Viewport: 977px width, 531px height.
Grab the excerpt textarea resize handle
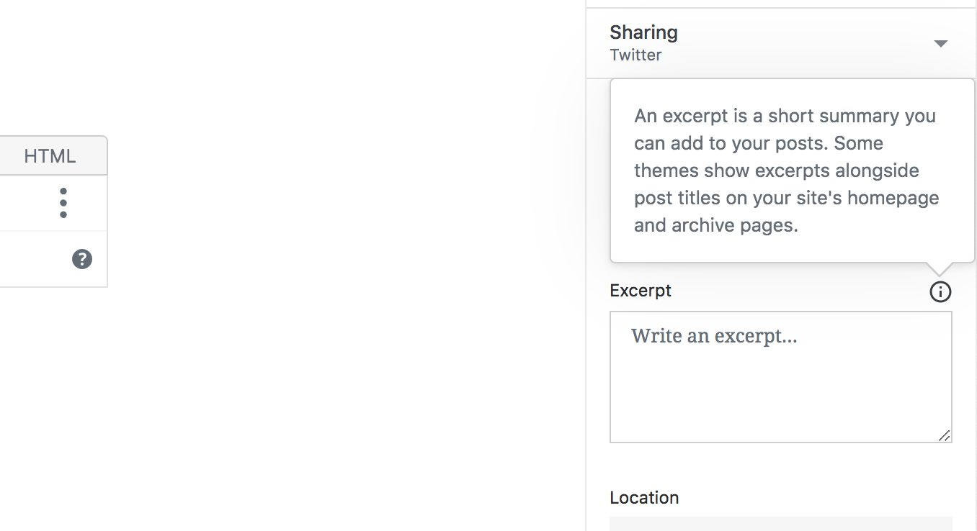point(944,435)
